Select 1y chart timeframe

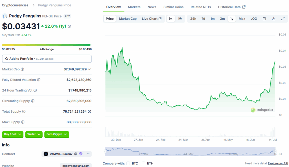point(232,19)
